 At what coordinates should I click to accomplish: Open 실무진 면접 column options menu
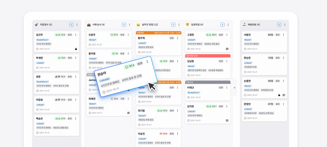pos(179,25)
